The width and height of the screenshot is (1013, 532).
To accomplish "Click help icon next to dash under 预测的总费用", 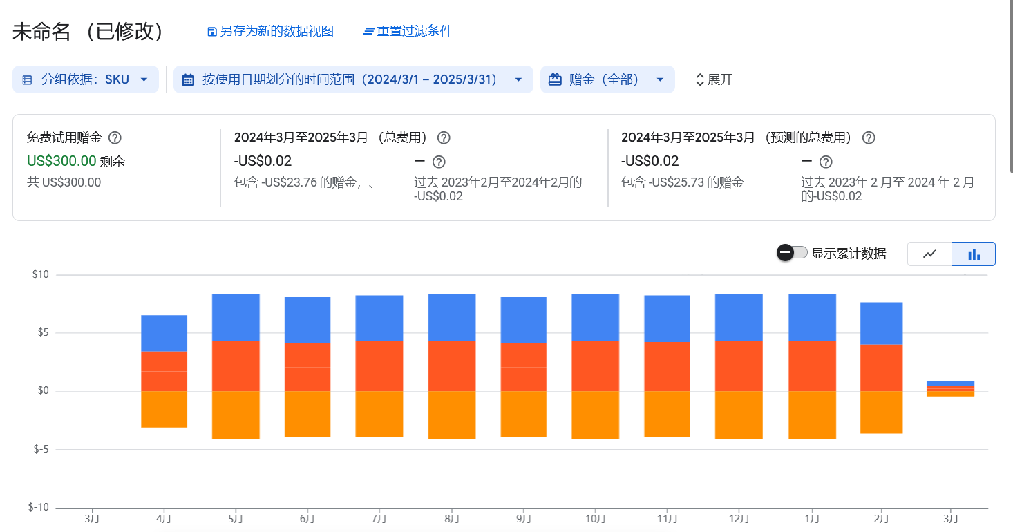I will point(825,162).
